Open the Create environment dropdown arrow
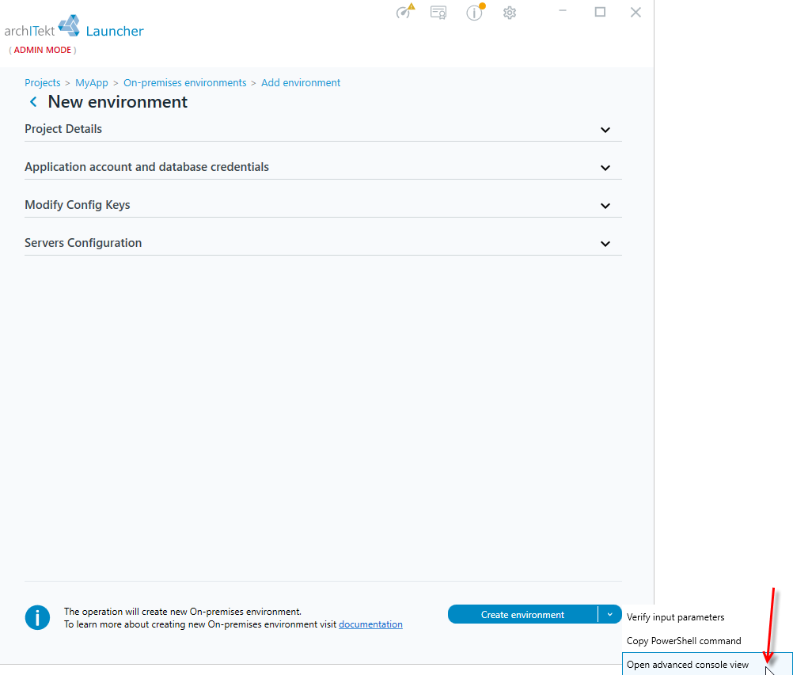793x675 pixels. [x=610, y=614]
